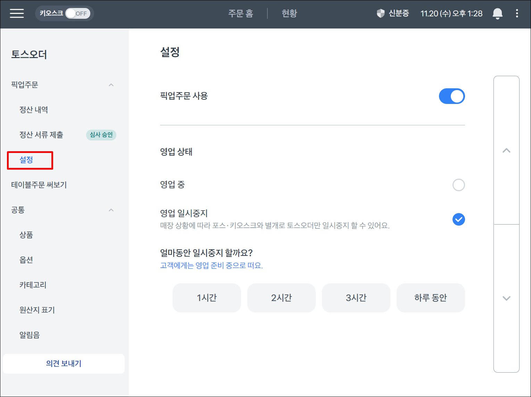Disable the 픽업주문 사용 toggle

pyautogui.click(x=451, y=96)
